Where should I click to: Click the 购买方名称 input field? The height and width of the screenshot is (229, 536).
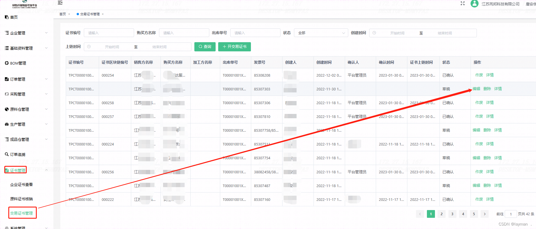pyautogui.click(x=184, y=33)
